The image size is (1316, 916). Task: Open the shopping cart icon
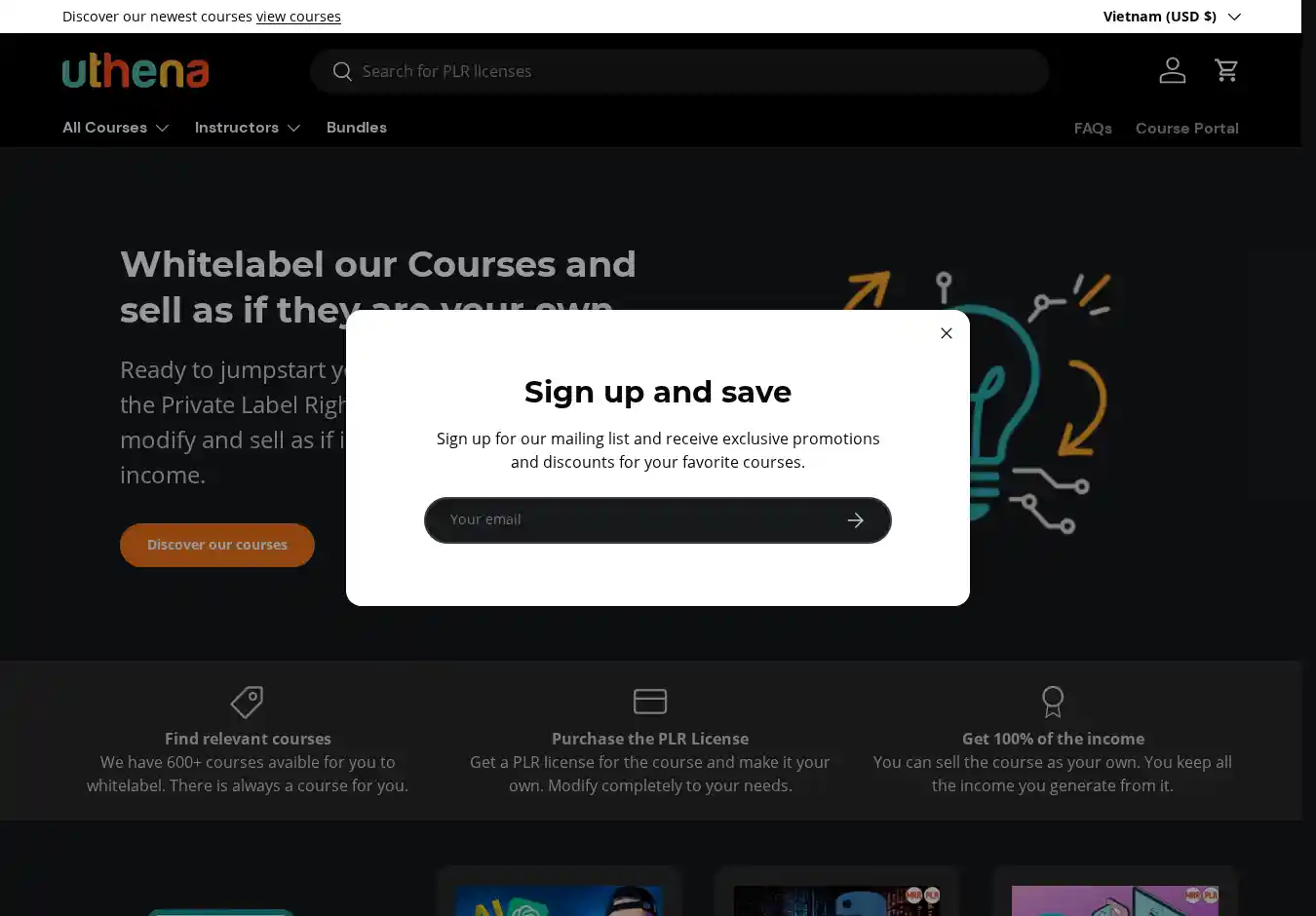[x=1226, y=70]
